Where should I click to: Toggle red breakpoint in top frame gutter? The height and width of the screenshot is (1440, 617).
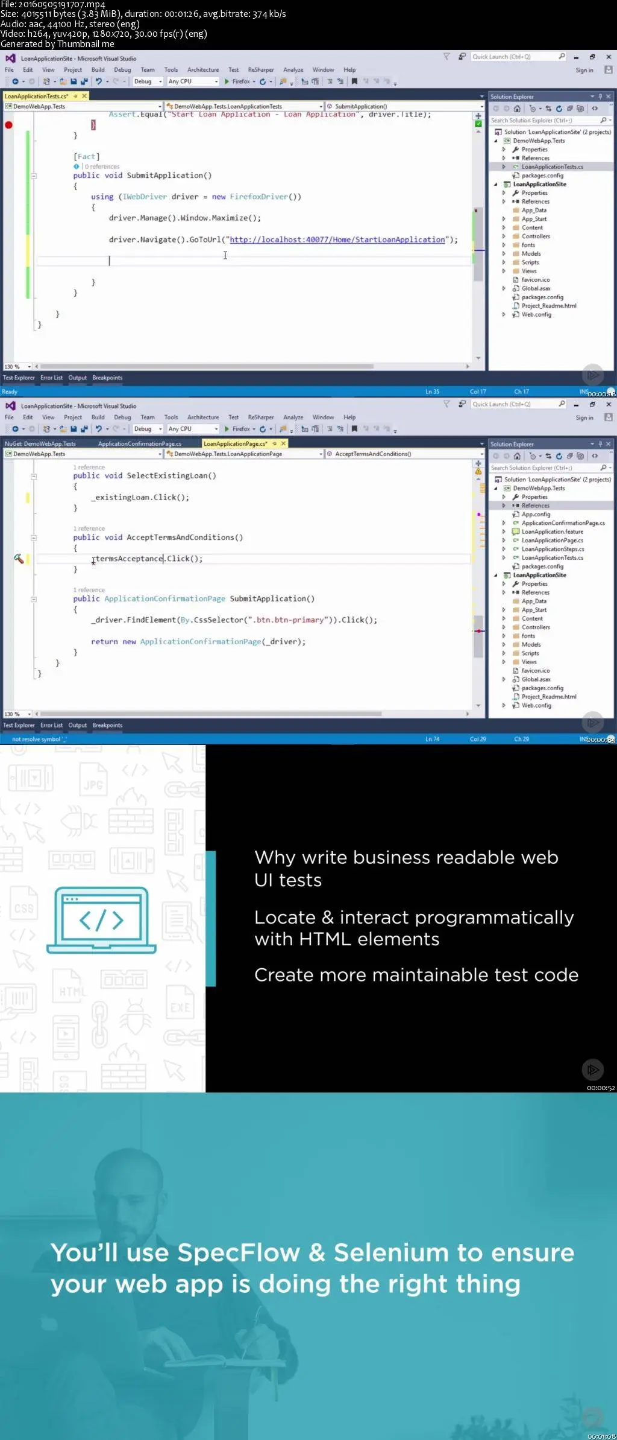point(8,125)
